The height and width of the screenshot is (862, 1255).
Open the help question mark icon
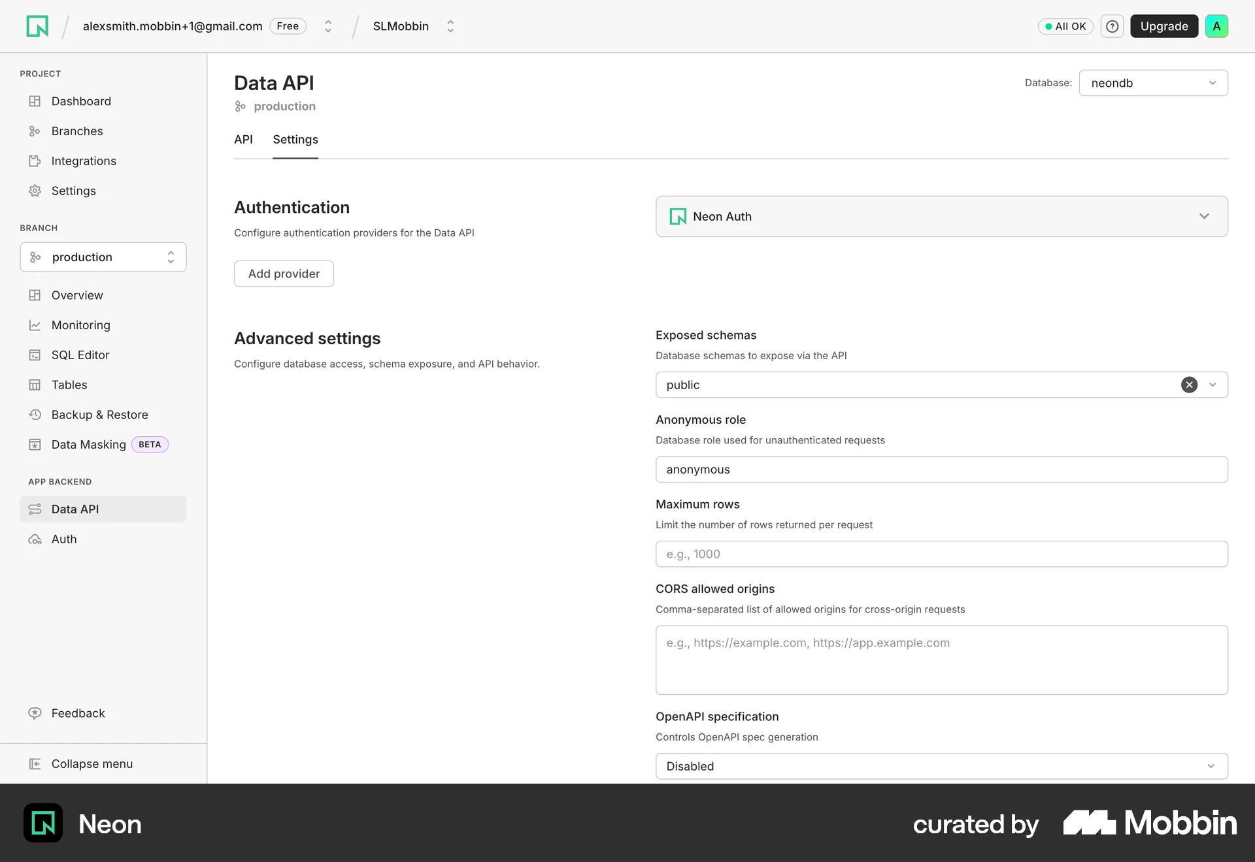(x=1112, y=26)
